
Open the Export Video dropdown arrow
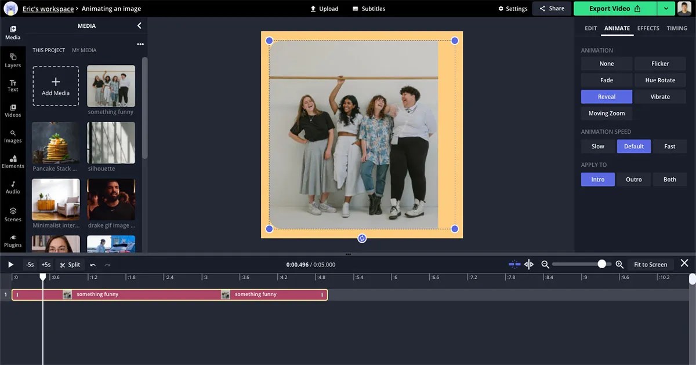665,8
